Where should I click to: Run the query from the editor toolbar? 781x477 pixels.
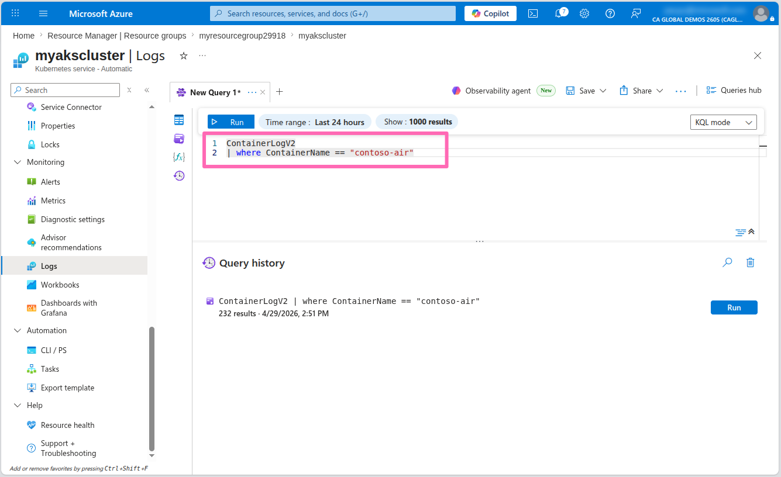(x=231, y=122)
